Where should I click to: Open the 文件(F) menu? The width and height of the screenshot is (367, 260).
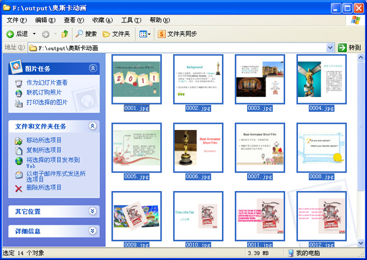pyautogui.click(x=17, y=20)
